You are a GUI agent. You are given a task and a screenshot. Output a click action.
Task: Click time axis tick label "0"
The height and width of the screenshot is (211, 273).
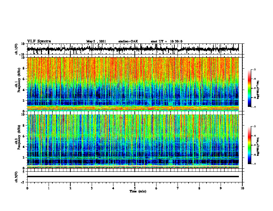(x=27, y=188)
